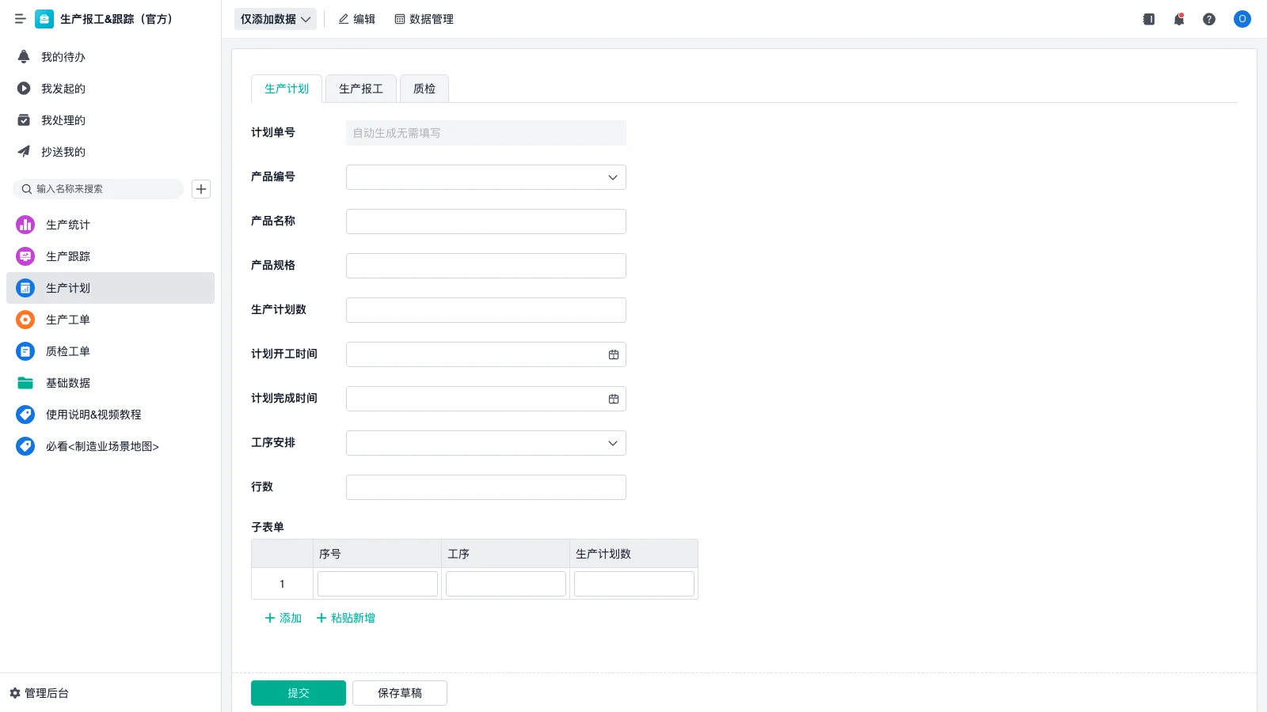Image resolution: width=1267 pixels, height=712 pixels.
Task: Open the 生产统计 module
Action: click(x=67, y=225)
